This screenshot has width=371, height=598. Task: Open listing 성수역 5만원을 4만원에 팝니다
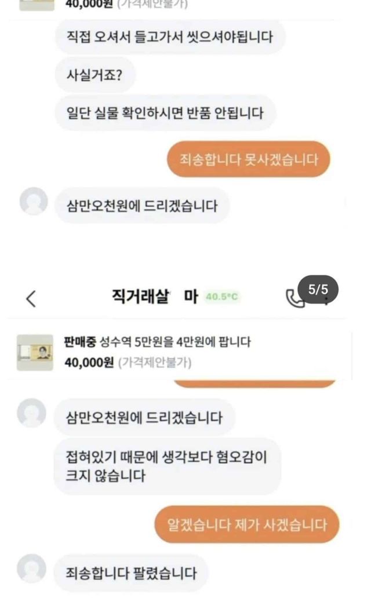tap(176, 342)
